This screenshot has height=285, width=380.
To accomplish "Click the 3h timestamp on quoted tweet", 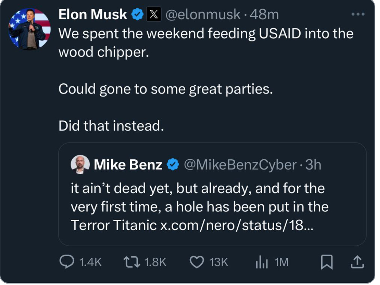I will click(x=313, y=165).
